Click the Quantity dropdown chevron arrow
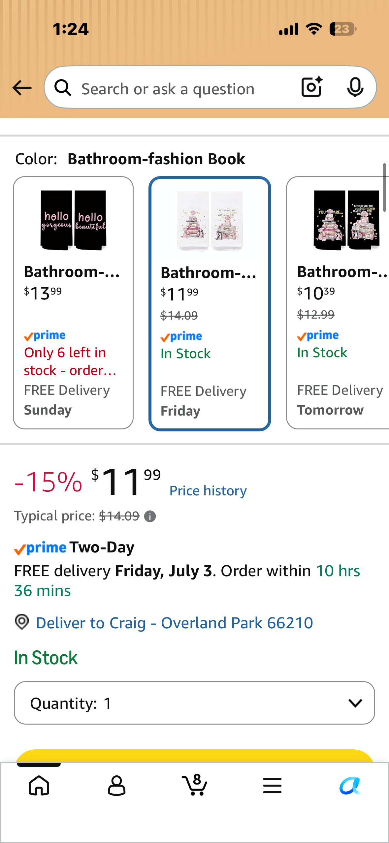389x843 pixels. [x=355, y=703]
